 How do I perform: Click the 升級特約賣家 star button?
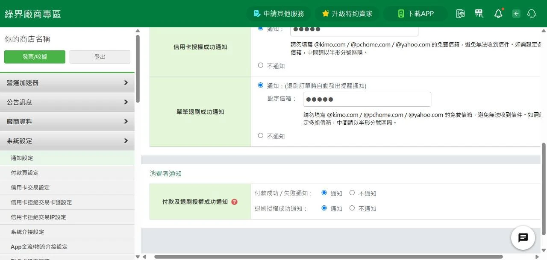(347, 14)
